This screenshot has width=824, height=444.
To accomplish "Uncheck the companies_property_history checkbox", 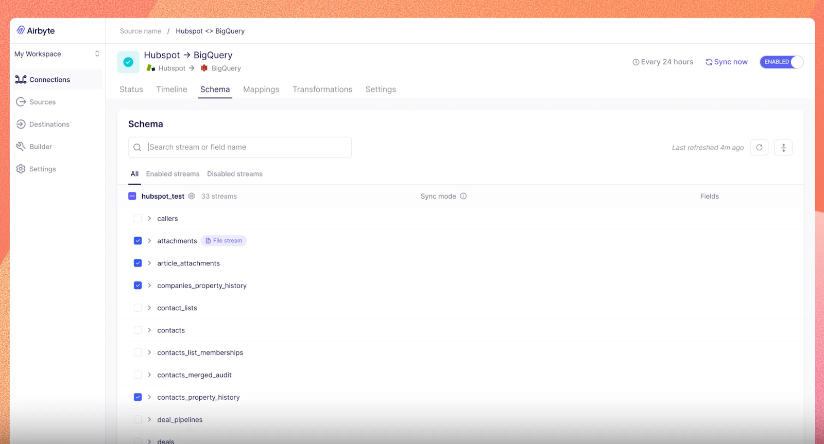I will (138, 286).
